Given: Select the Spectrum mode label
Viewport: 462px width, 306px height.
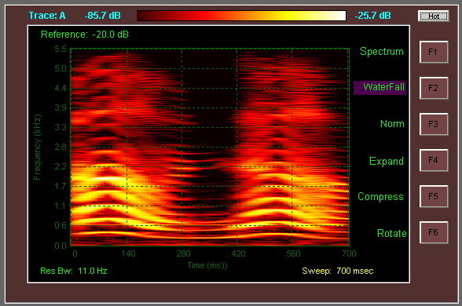Looking at the screenshot, I should click(382, 52).
